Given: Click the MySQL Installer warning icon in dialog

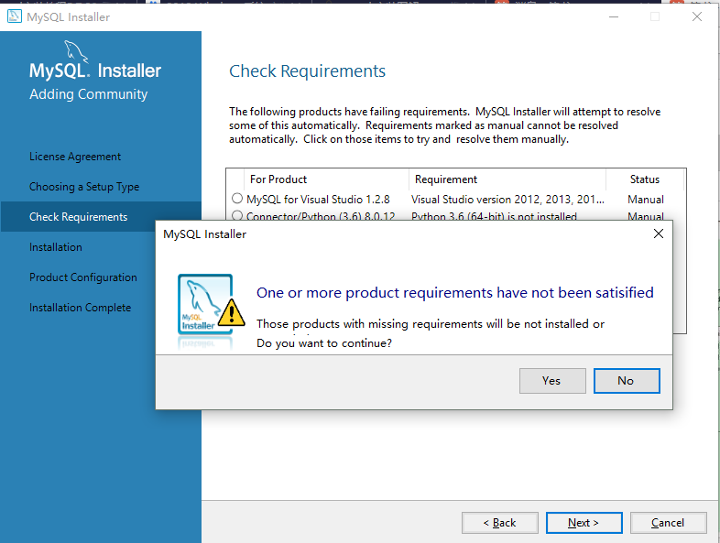Looking at the screenshot, I should coord(212,305).
